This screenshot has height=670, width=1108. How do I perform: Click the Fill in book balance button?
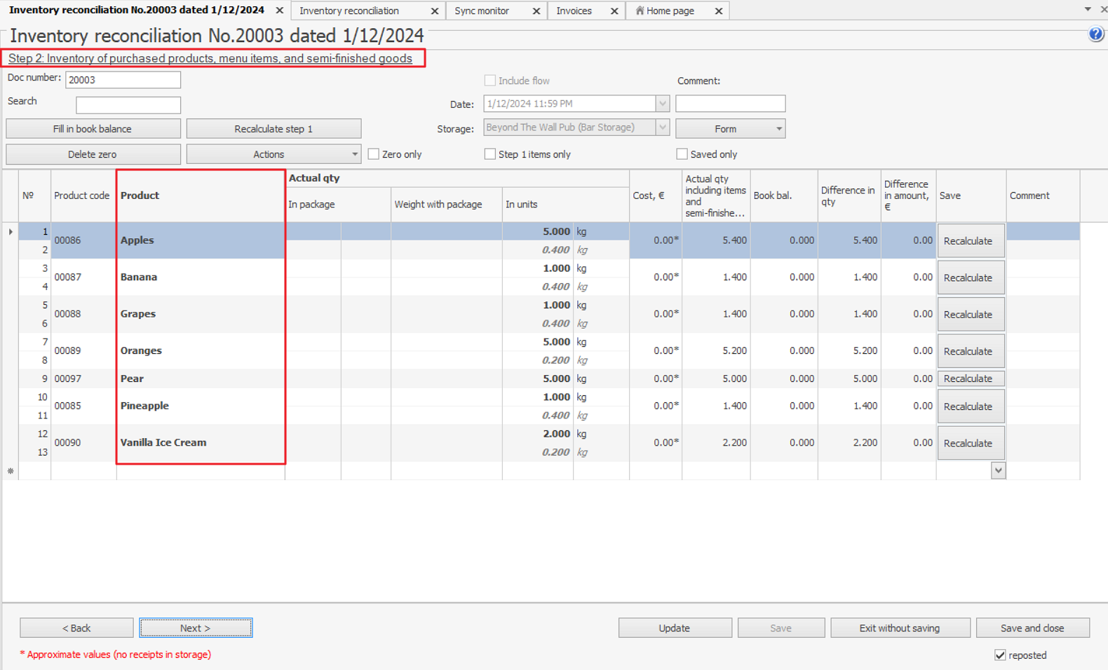click(x=93, y=129)
